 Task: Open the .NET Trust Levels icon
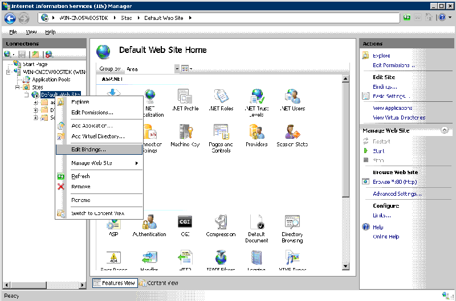[x=256, y=97]
